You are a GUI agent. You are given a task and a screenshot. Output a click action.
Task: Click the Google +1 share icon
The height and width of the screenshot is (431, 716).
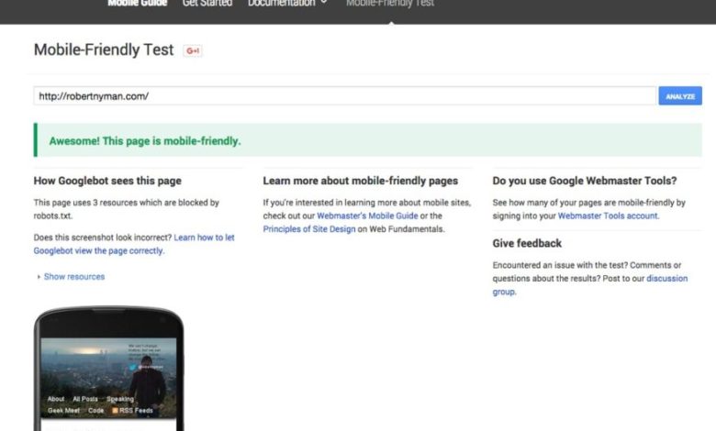pyautogui.click(x=193, y=50)
